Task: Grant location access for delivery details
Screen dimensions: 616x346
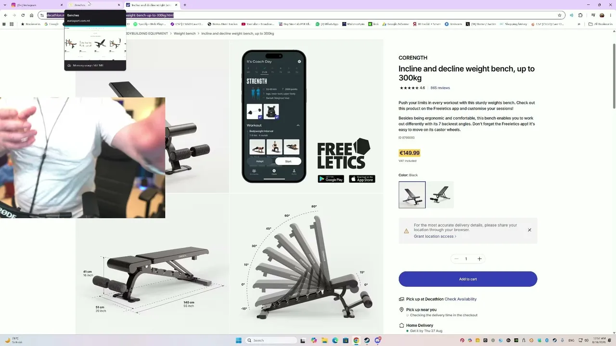Action: (x=435, y=236)
